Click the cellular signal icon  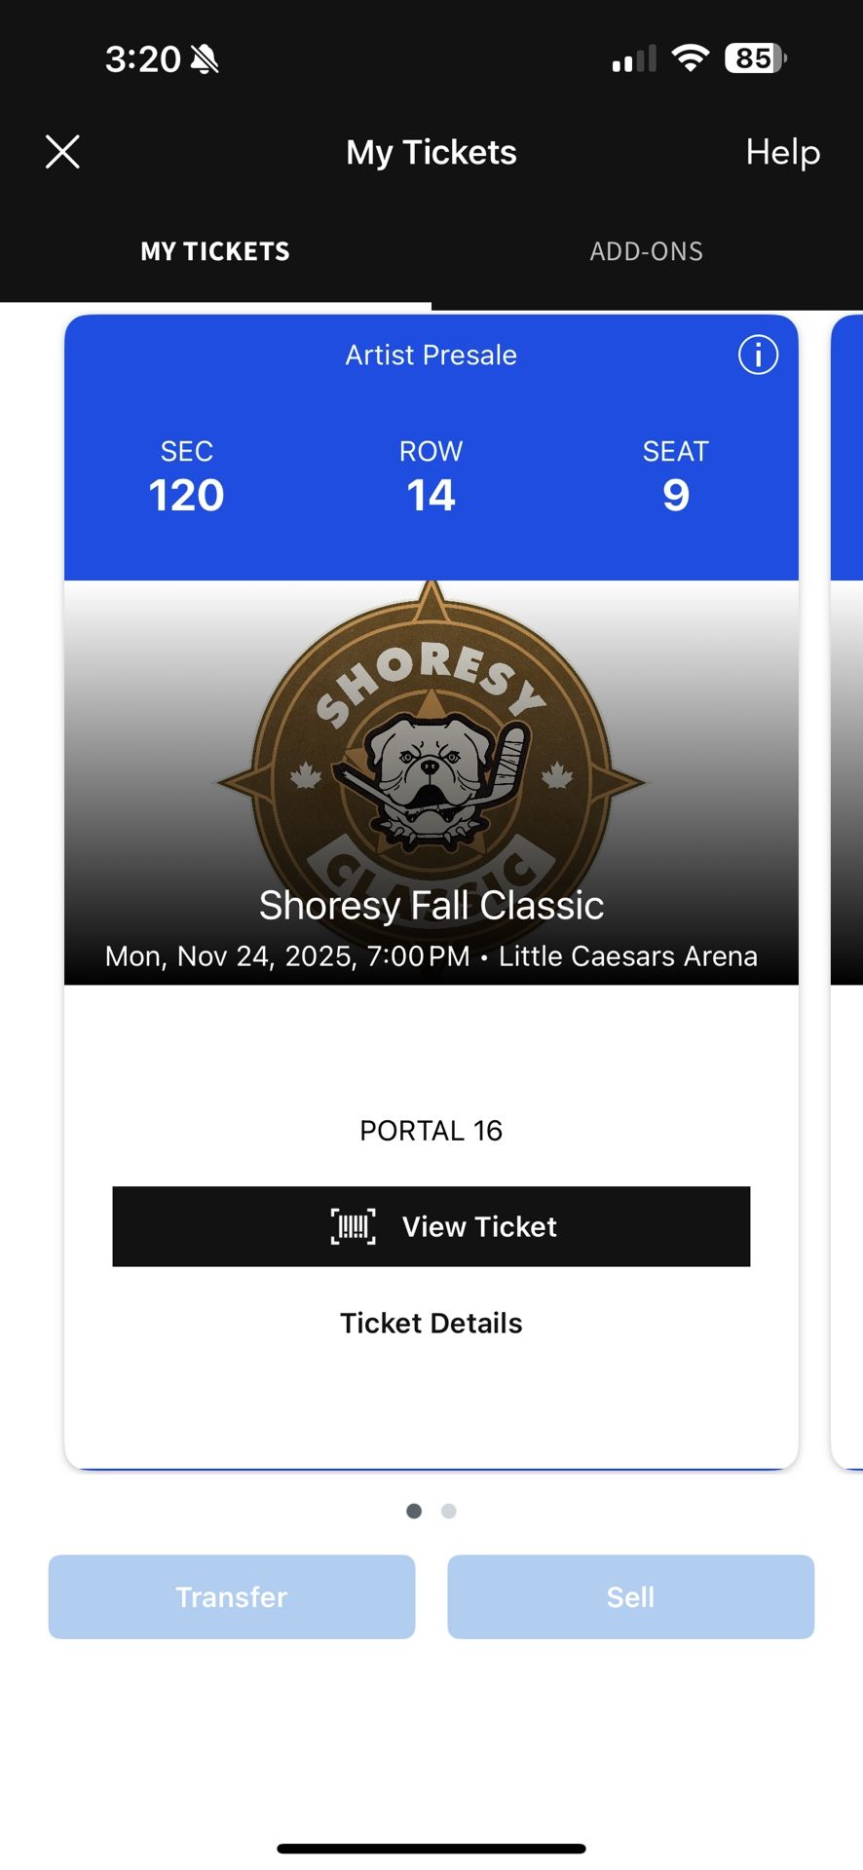[x=633, y=58]
